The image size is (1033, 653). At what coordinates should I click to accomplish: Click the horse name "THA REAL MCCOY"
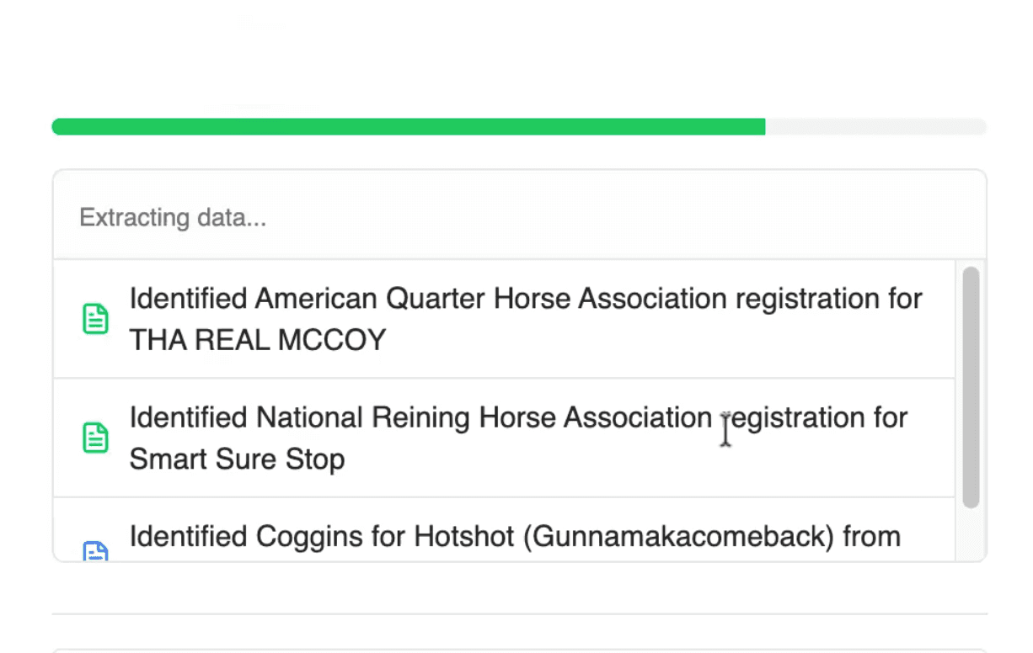(257, 340)
